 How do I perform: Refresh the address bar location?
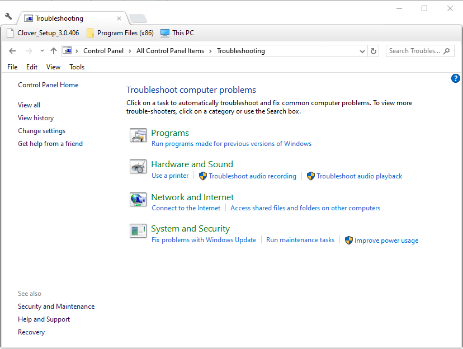374,51
